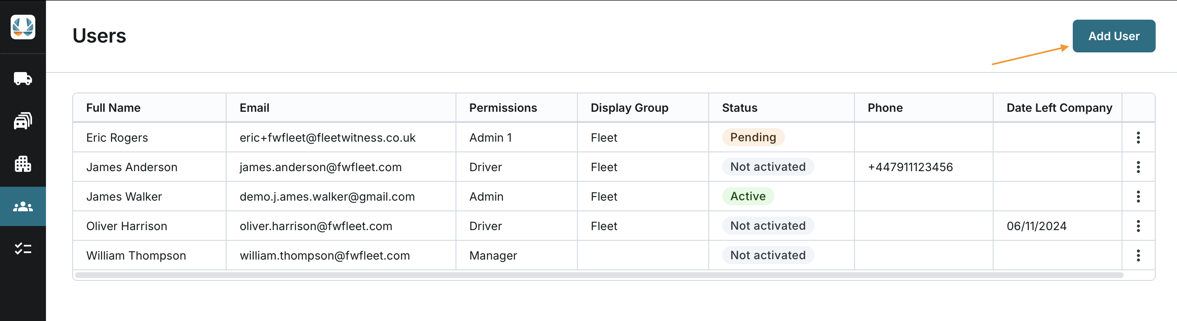Open the three-dot menu for Eric Rogers
Screen dimensions: 1177x321
(1138, 137)
